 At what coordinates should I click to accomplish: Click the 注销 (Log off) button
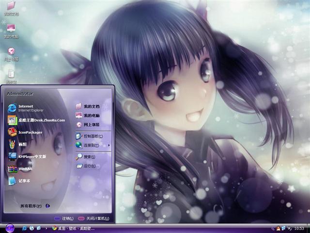coord(63,219)
